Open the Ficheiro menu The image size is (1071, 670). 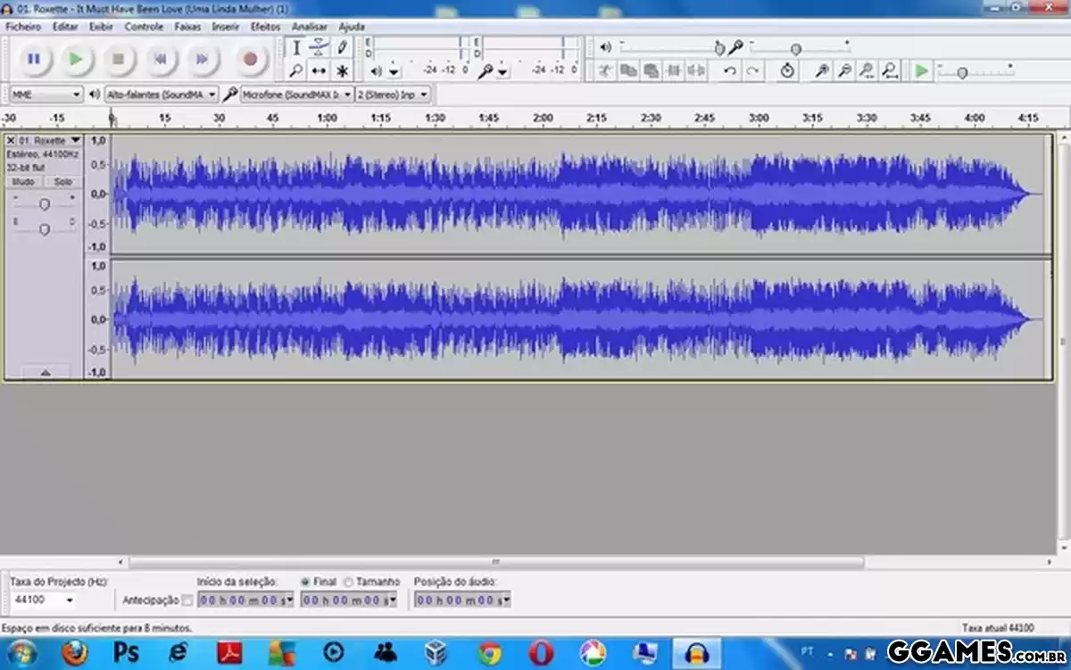[x=23, y=27]
